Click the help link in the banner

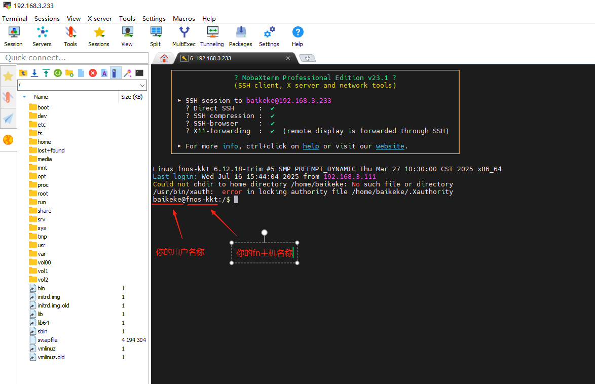point(311,146)
